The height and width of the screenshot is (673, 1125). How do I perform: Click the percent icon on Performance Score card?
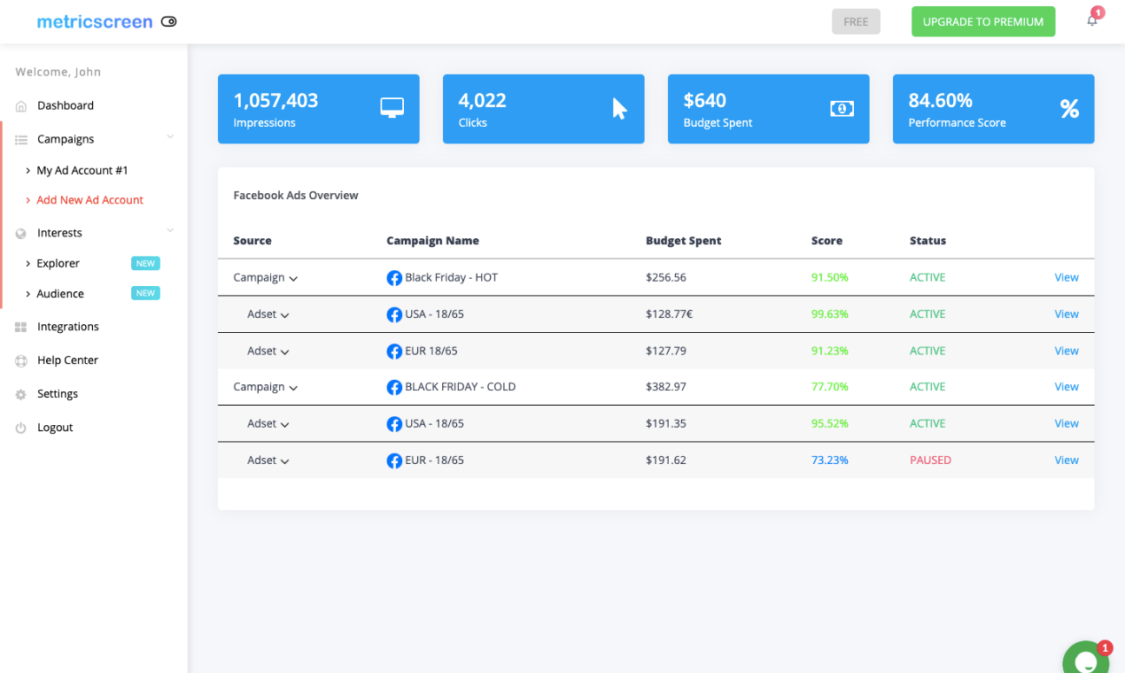[1069, 108]
